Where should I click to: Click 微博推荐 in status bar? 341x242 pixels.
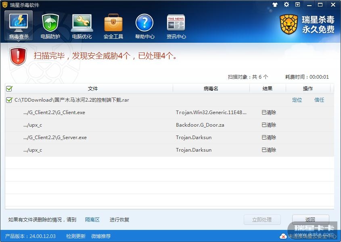coord(101,236)
